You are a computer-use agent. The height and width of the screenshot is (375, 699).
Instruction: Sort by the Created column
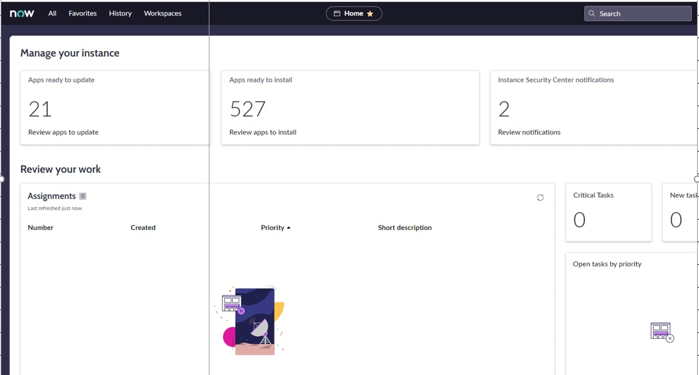pyautogui.click(x=143, y=227)
